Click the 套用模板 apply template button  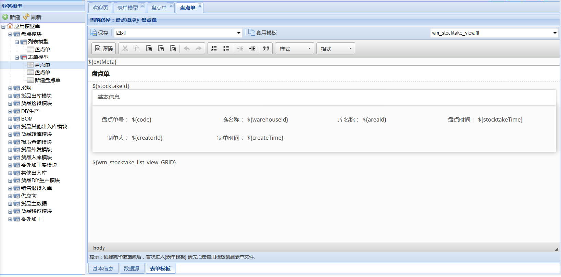263,33
